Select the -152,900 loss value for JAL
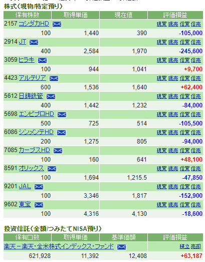205x262 pixels. (x=190, y=196)
